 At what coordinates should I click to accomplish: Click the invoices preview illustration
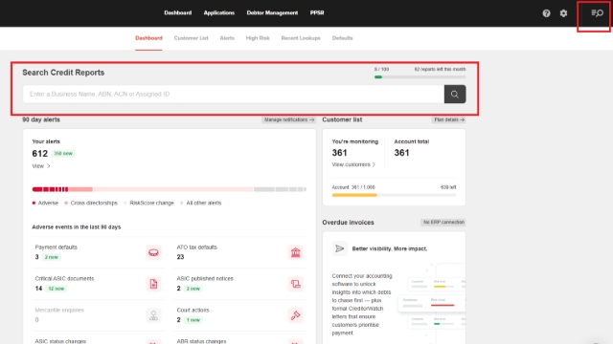432,300
